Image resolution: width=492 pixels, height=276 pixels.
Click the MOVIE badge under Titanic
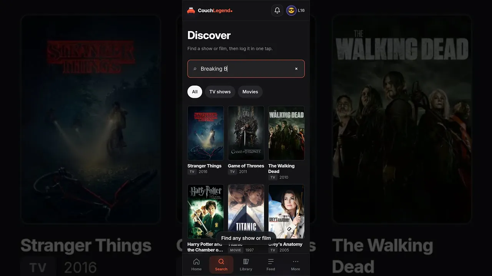click(236, 250)
